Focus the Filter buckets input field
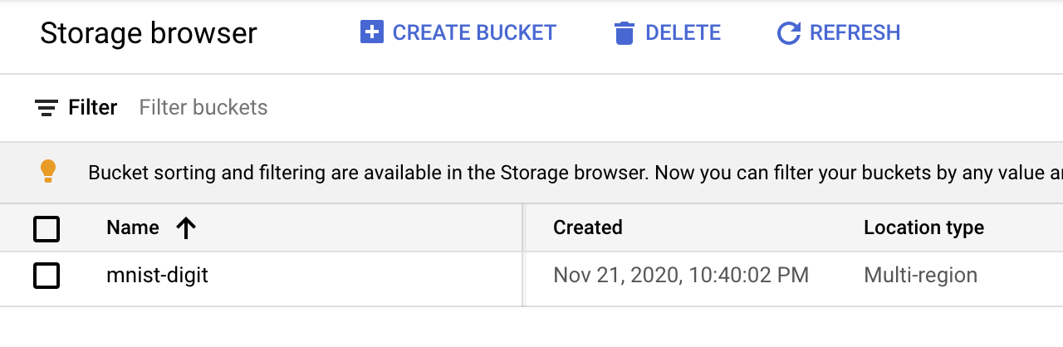Screen dimensions: 1063x347 (332, 108)
